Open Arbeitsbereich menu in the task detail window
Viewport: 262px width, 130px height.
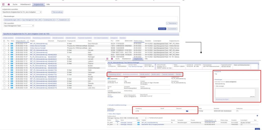[x=126, y=59]
